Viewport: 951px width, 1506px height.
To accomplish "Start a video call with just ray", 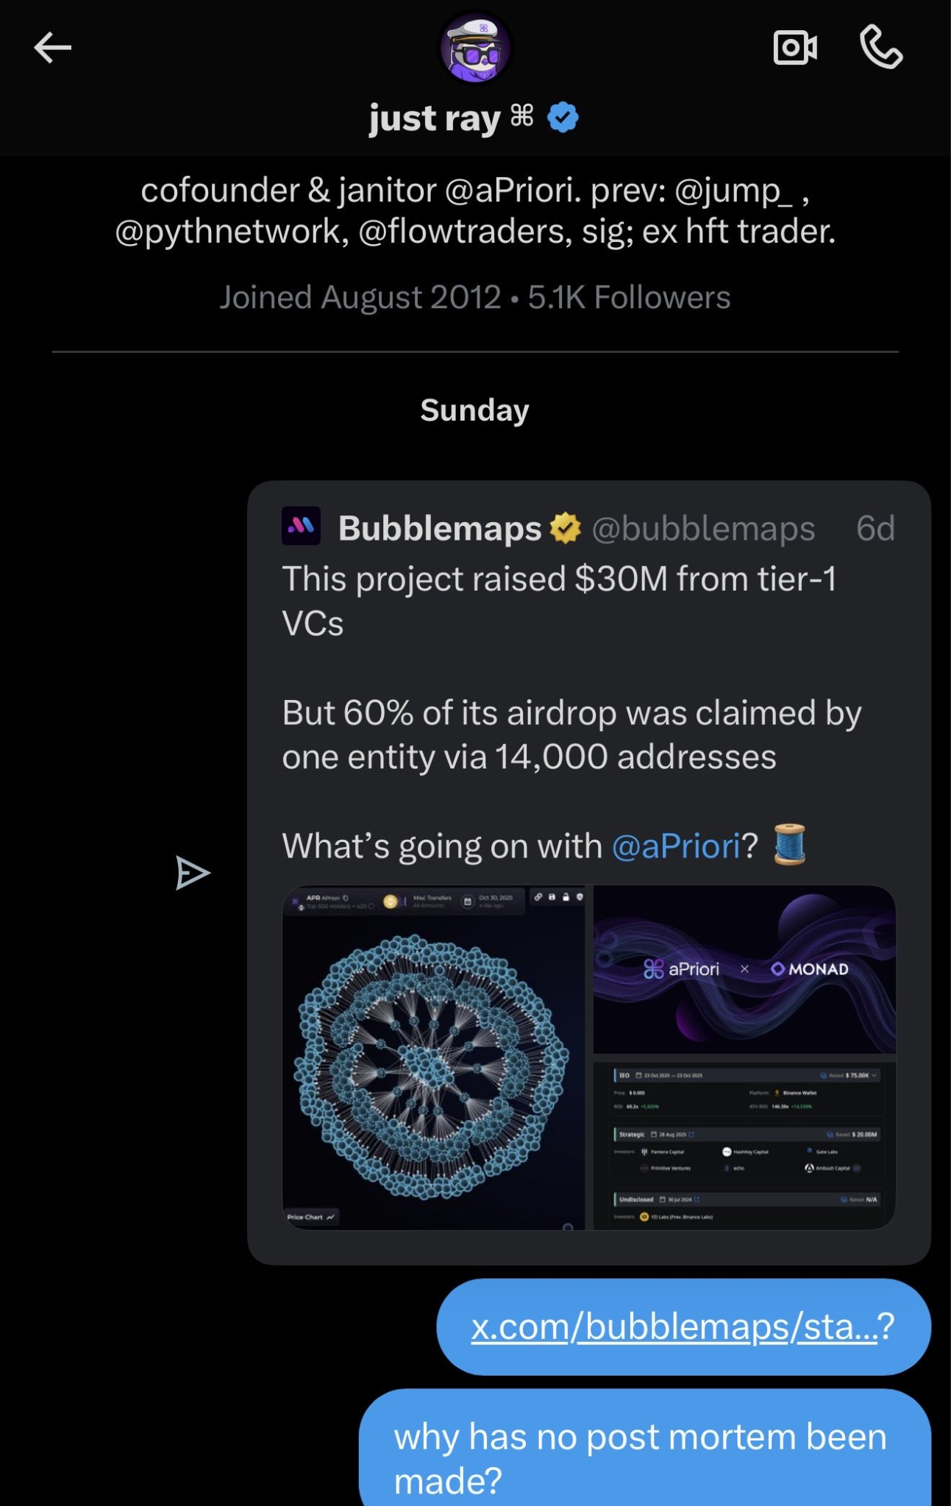I will (x=795, y=47).
